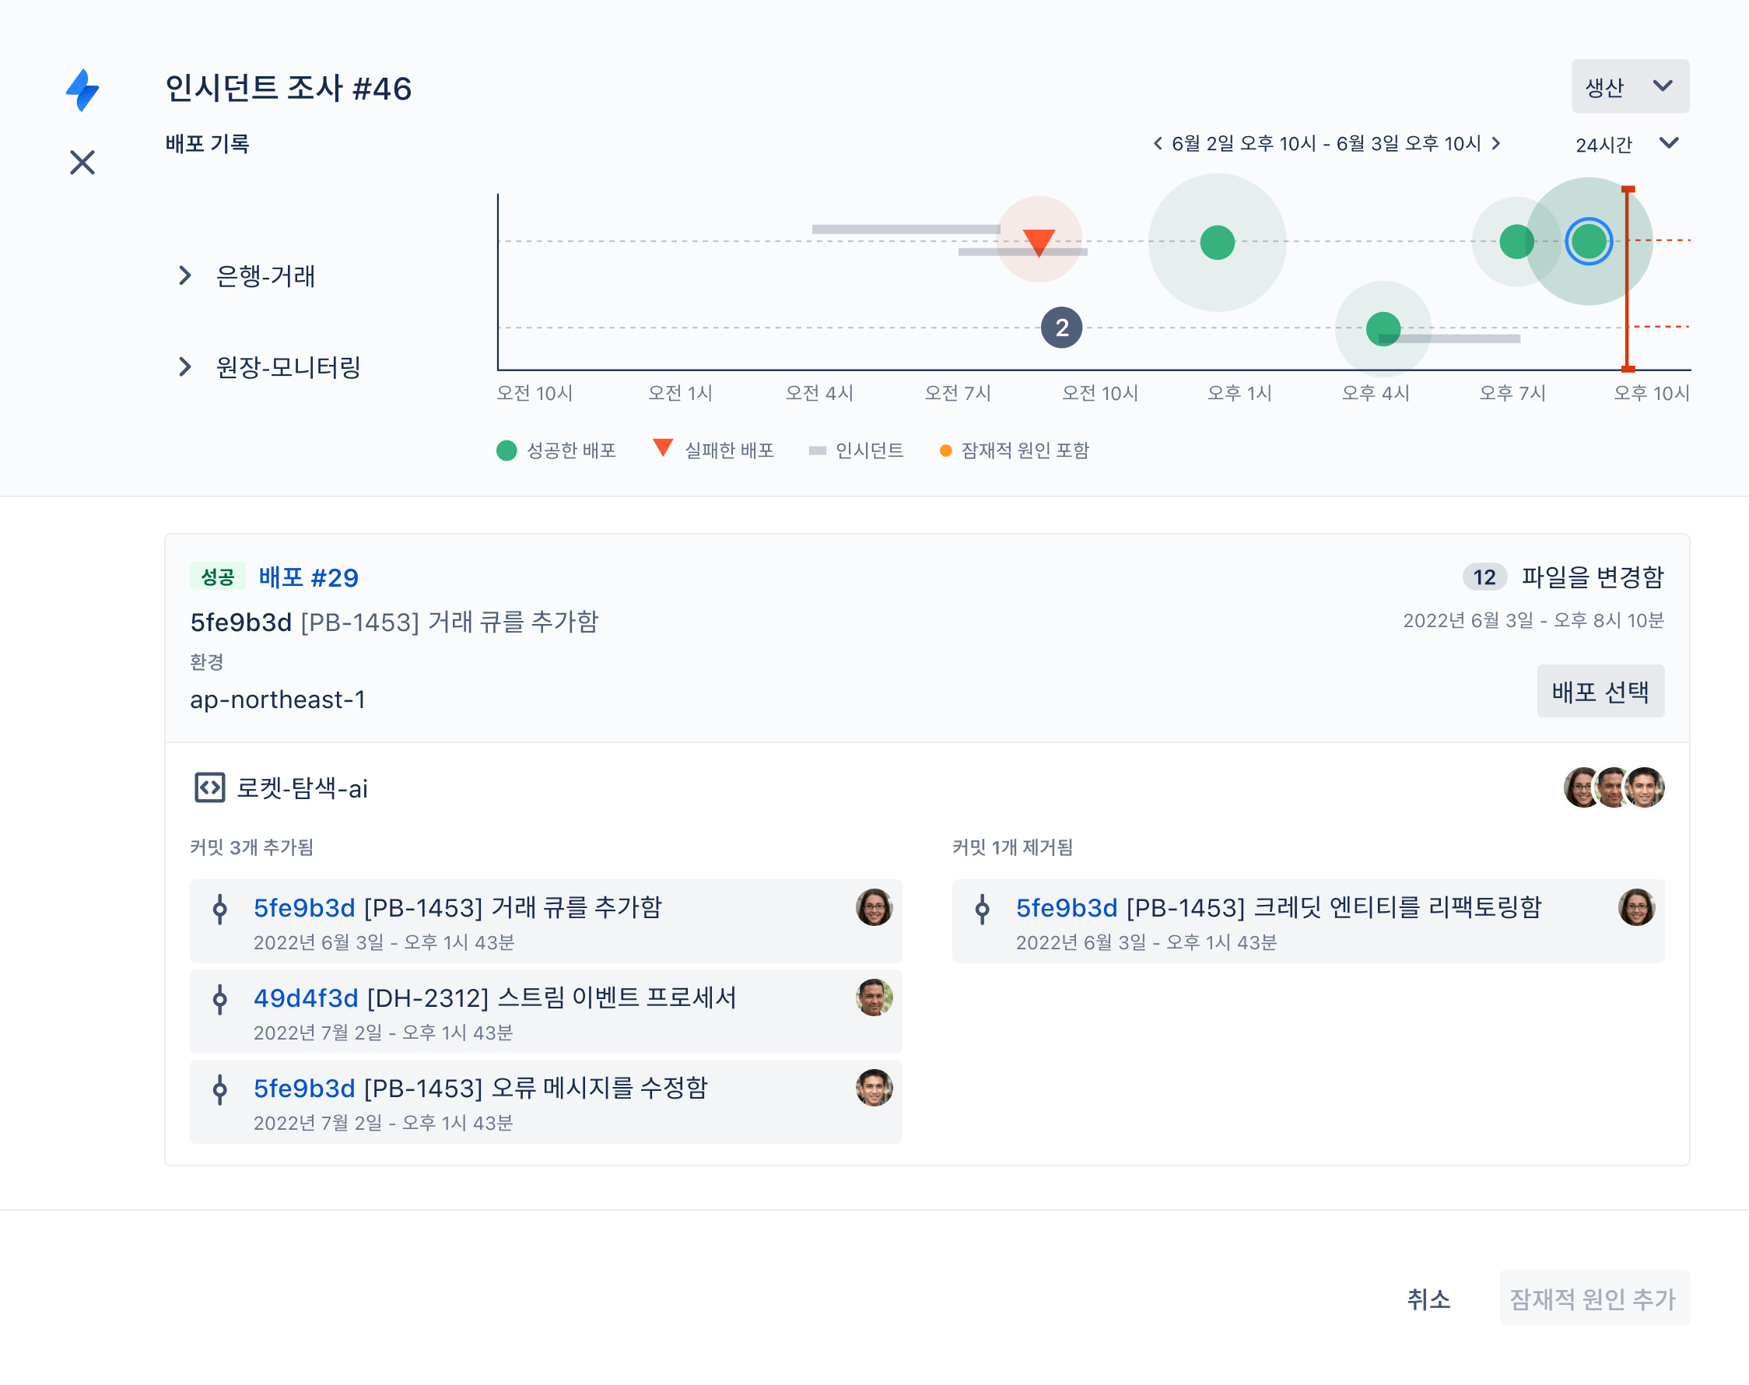Click the 잠재적 원인 추가 button
1749x1385 pixels.
pos(1593,1299)
